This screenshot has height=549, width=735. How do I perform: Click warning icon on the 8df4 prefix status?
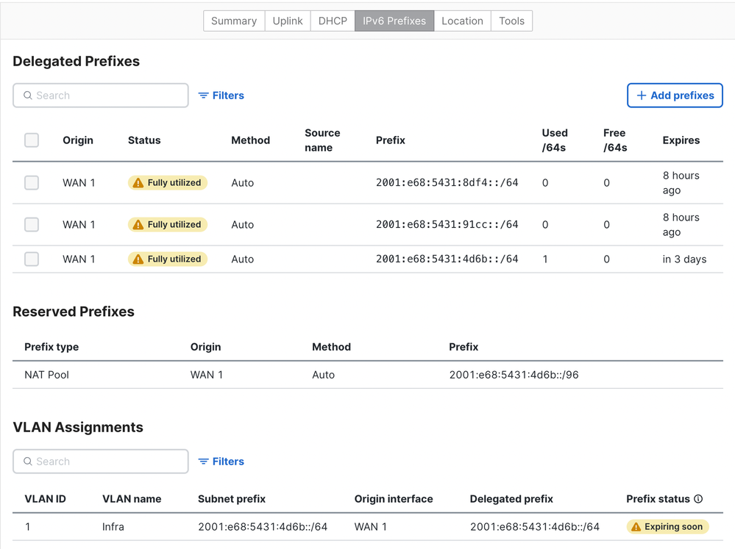coord(138,183)
